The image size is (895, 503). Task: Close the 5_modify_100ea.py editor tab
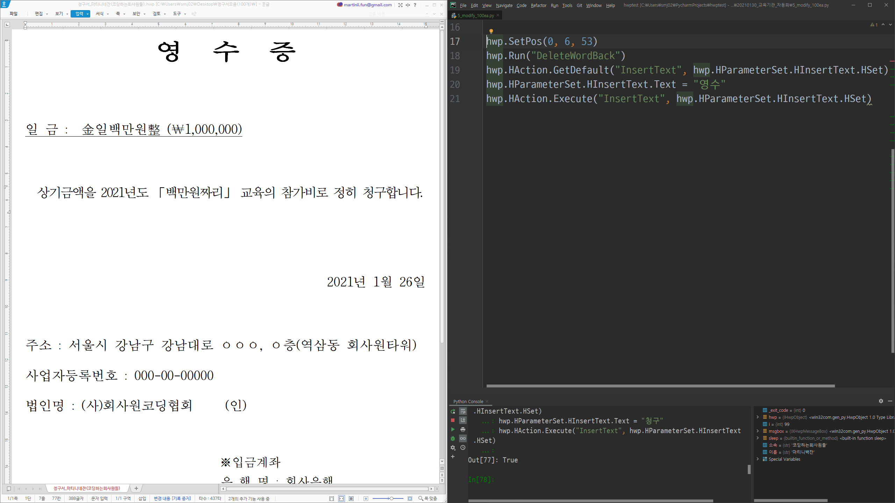coord(498,15)
